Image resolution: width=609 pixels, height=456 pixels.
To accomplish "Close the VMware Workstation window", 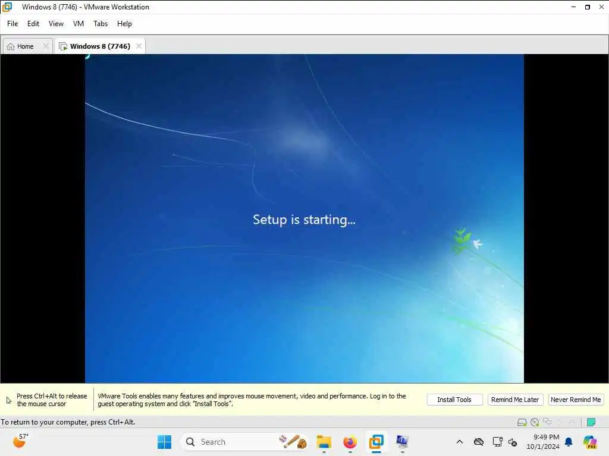I will pyautogui.click(x=601, y=7).
